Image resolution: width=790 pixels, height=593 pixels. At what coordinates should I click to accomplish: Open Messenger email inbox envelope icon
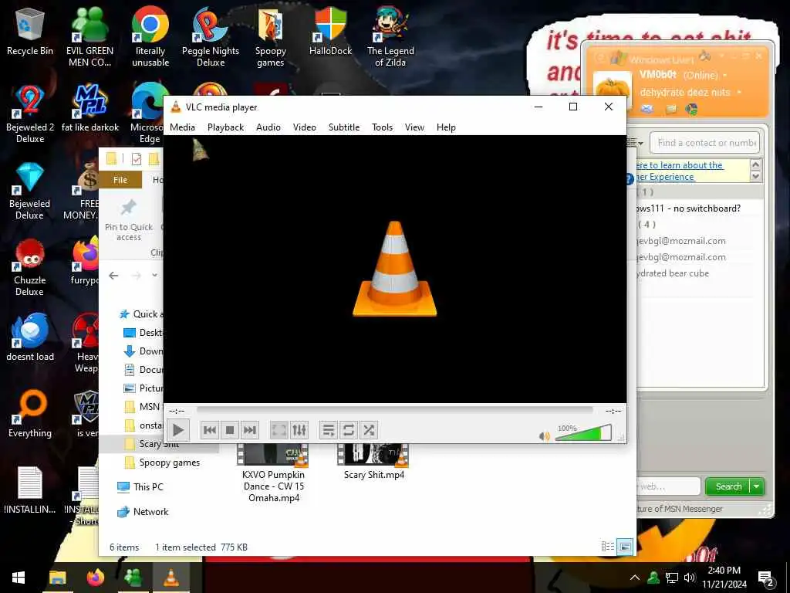[x=647, y=109]
